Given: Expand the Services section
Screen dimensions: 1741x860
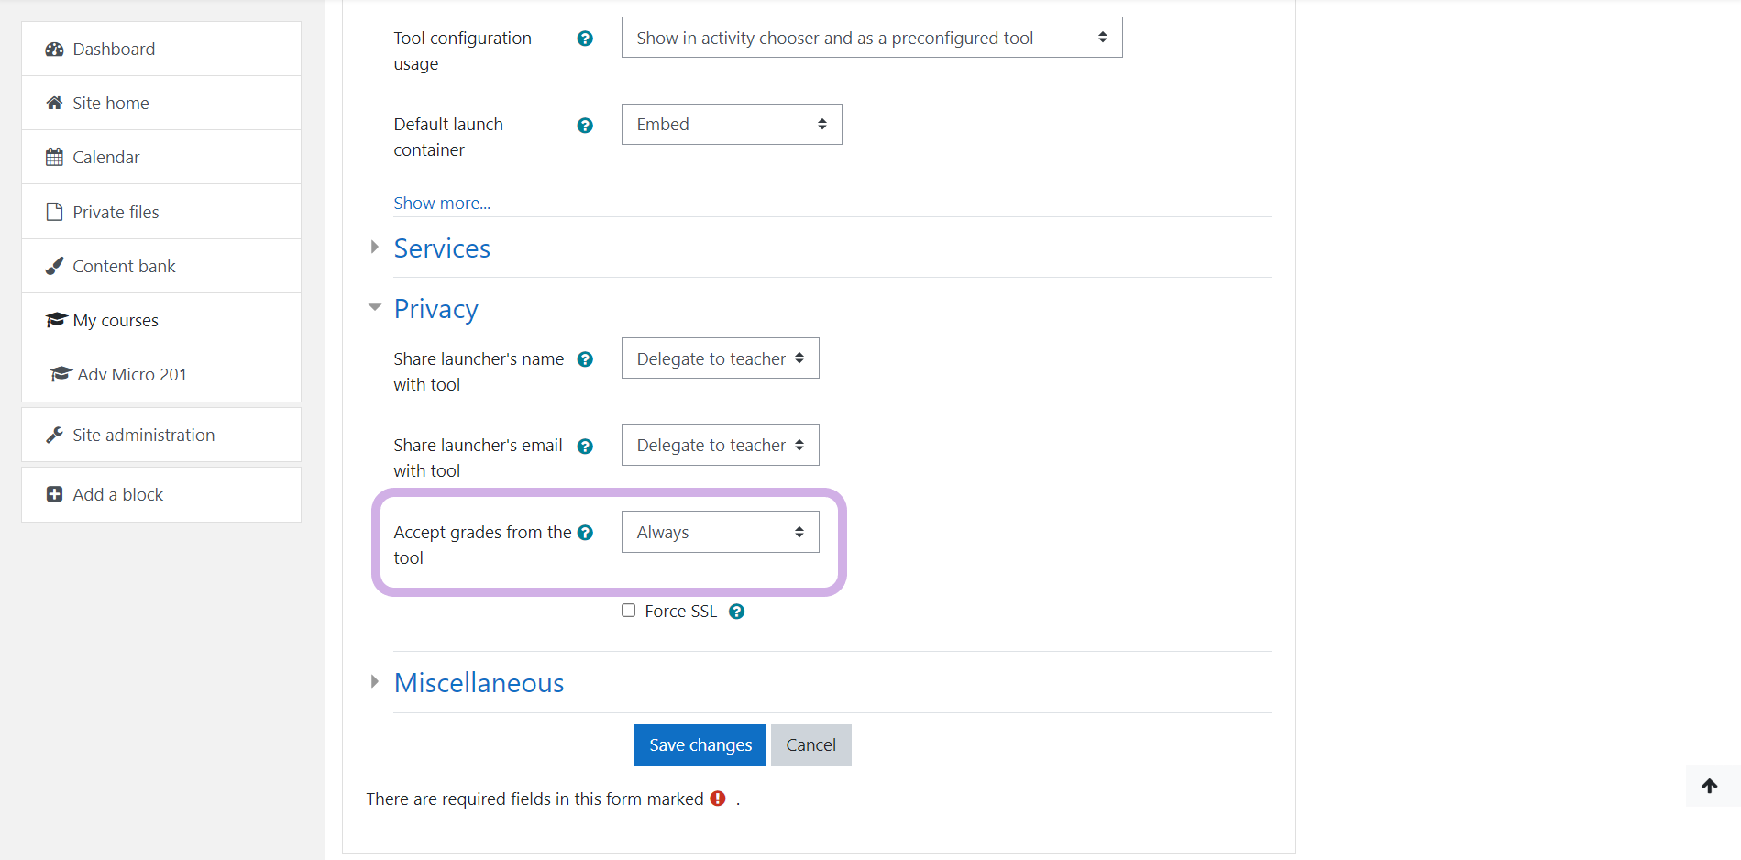Looking at the screenshot, I should (442, 248).
